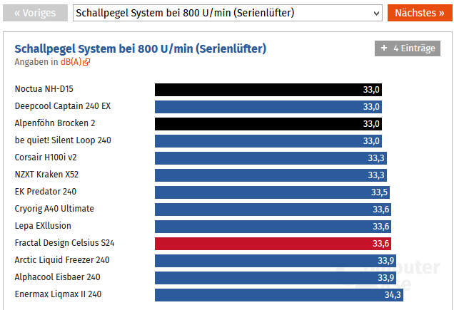
Task: Select the Alpenföhn Brocken 2 black bar
Action: [x=268, y=124]
